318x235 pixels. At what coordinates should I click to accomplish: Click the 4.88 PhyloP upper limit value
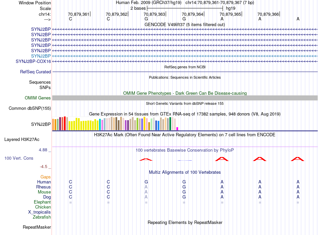coord(43,150)
